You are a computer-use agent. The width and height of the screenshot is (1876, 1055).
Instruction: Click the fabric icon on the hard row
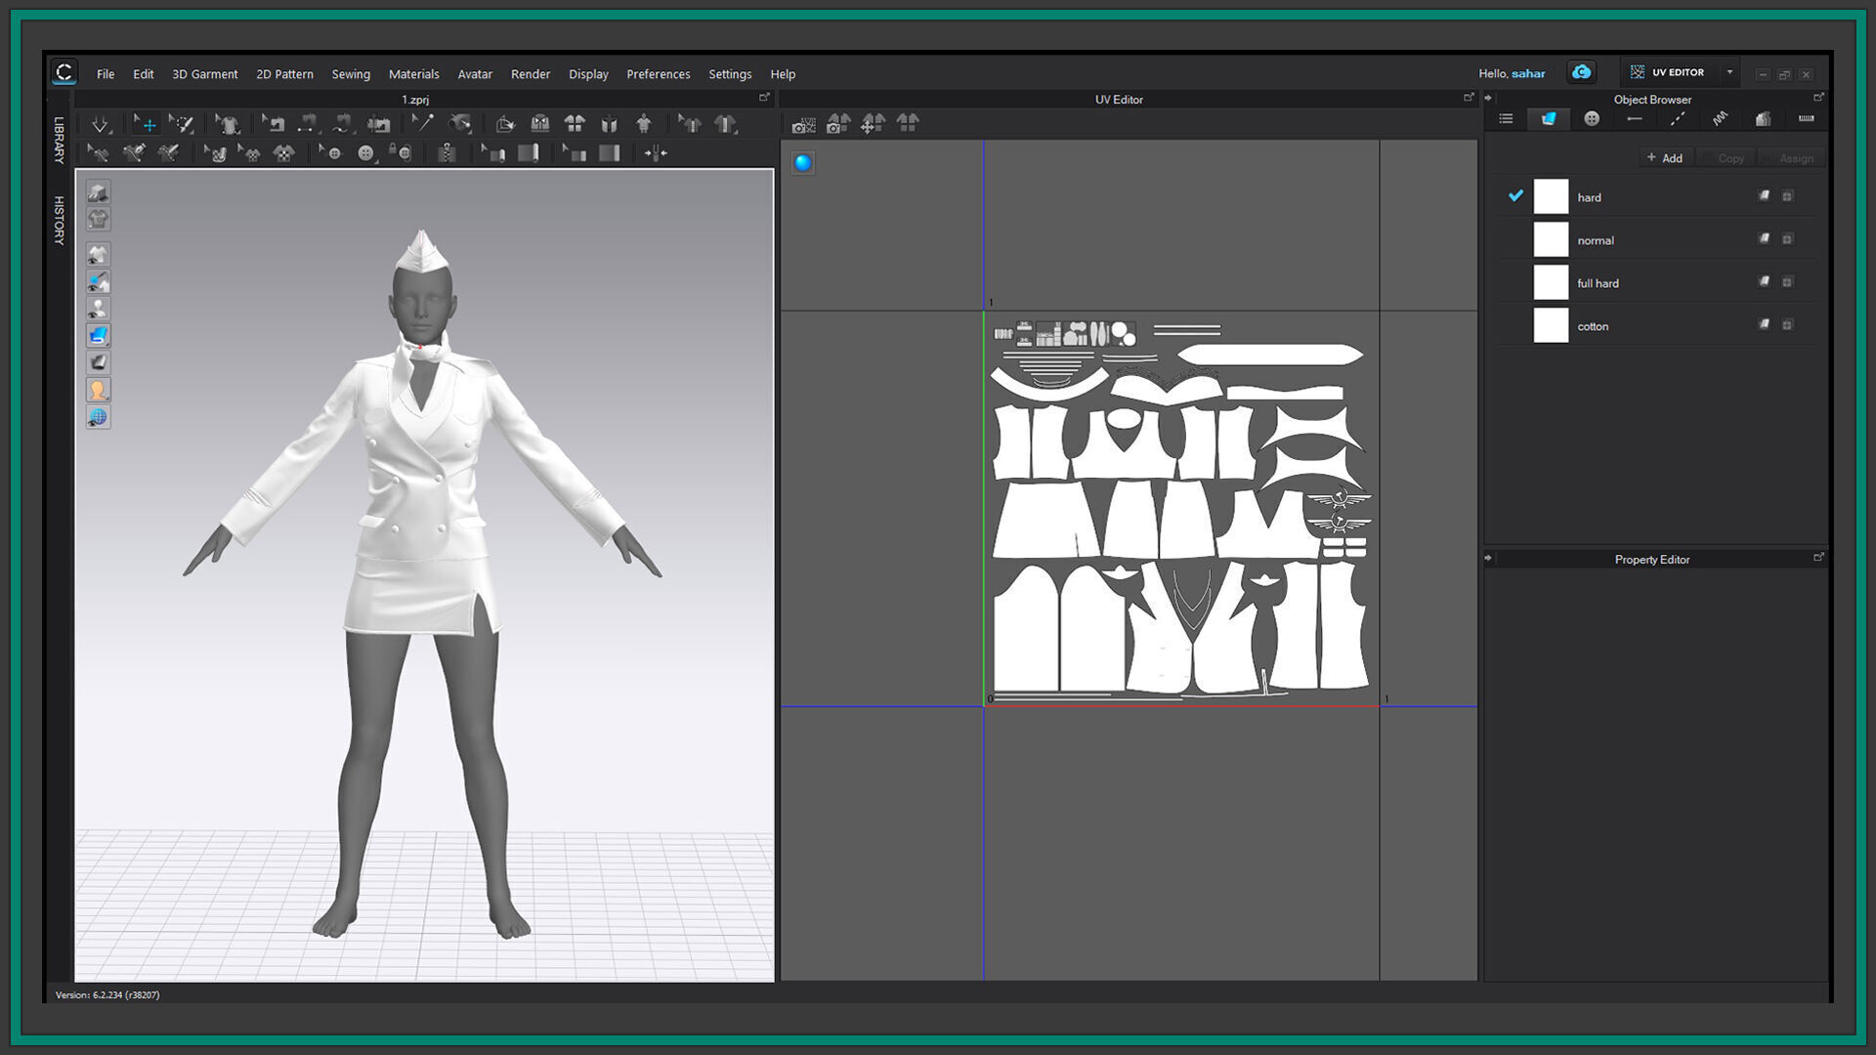click(1765, 196)
